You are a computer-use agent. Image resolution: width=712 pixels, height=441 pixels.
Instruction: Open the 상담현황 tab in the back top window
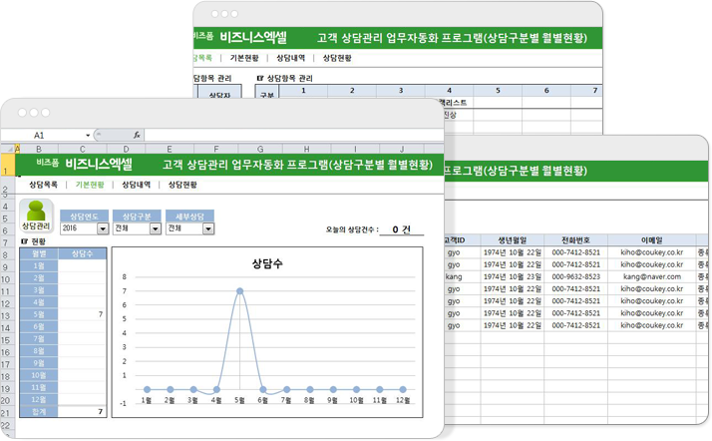337,58
